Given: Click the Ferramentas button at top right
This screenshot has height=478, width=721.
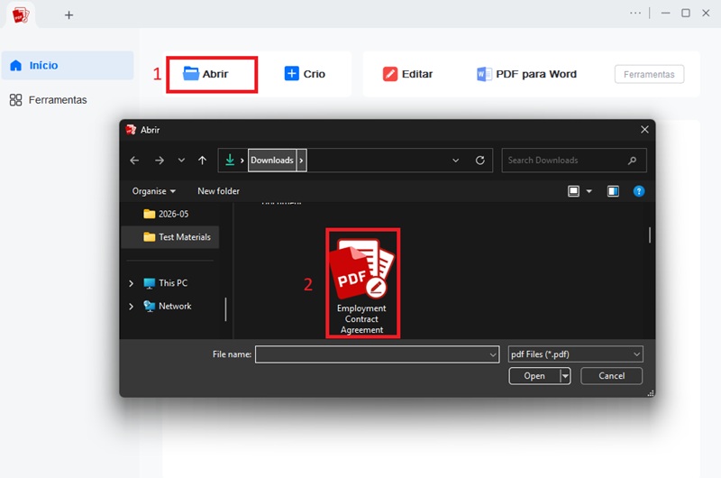Looking at the screenshot, I should click(649, 75).
